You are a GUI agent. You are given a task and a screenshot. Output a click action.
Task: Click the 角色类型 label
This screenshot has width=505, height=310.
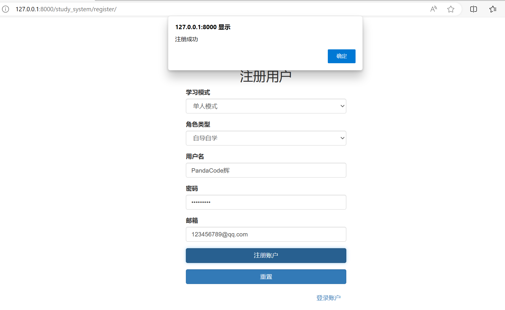(198, 124)
